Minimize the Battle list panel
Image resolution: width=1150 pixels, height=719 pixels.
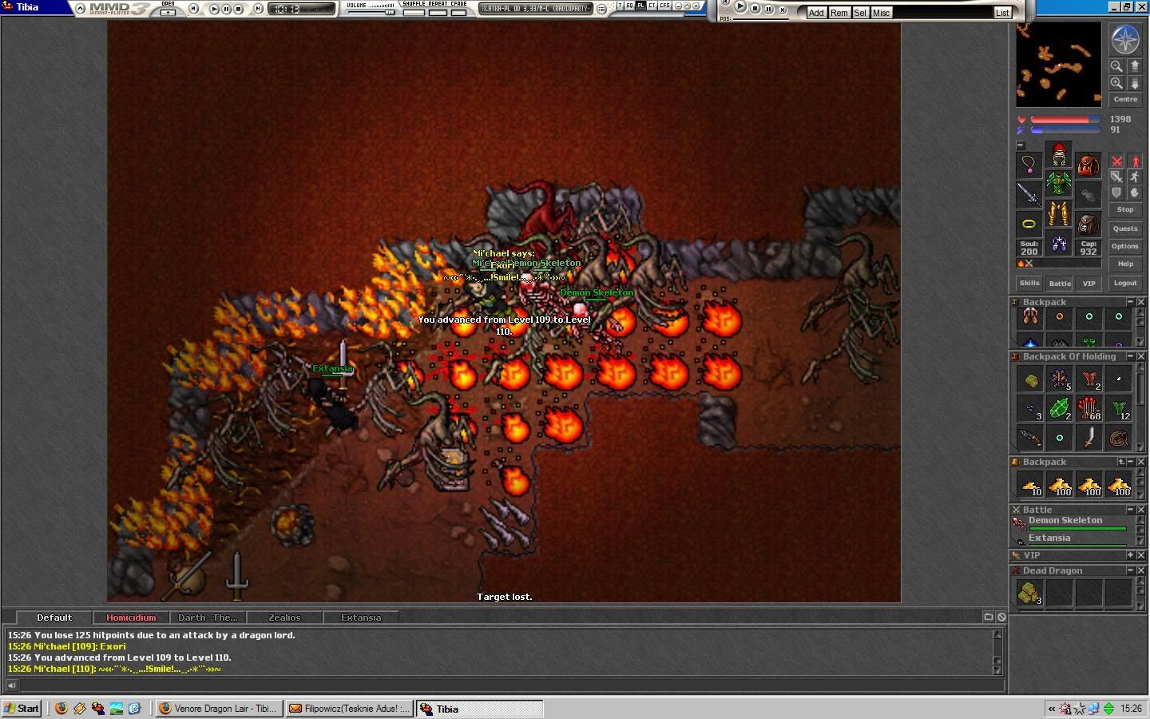coord(1130,510)
